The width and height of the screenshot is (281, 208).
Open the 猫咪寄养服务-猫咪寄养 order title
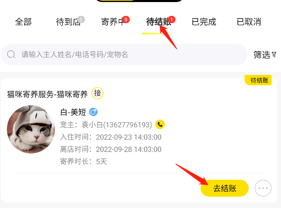[x=47, y=94]
